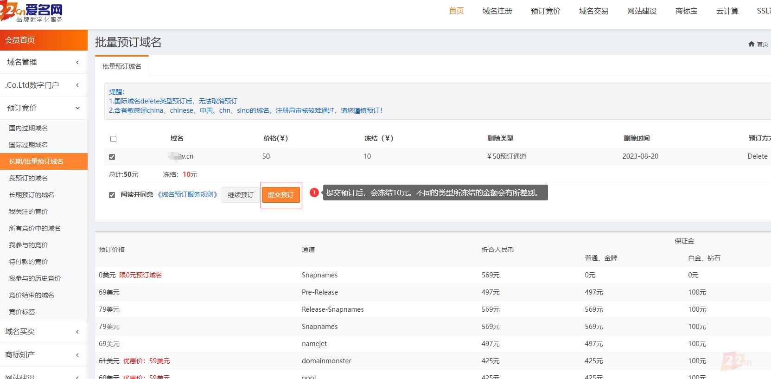
Task: Toggle the select-all domains checkbox in header
Action: pyautogui.click(x=113, y=139)
